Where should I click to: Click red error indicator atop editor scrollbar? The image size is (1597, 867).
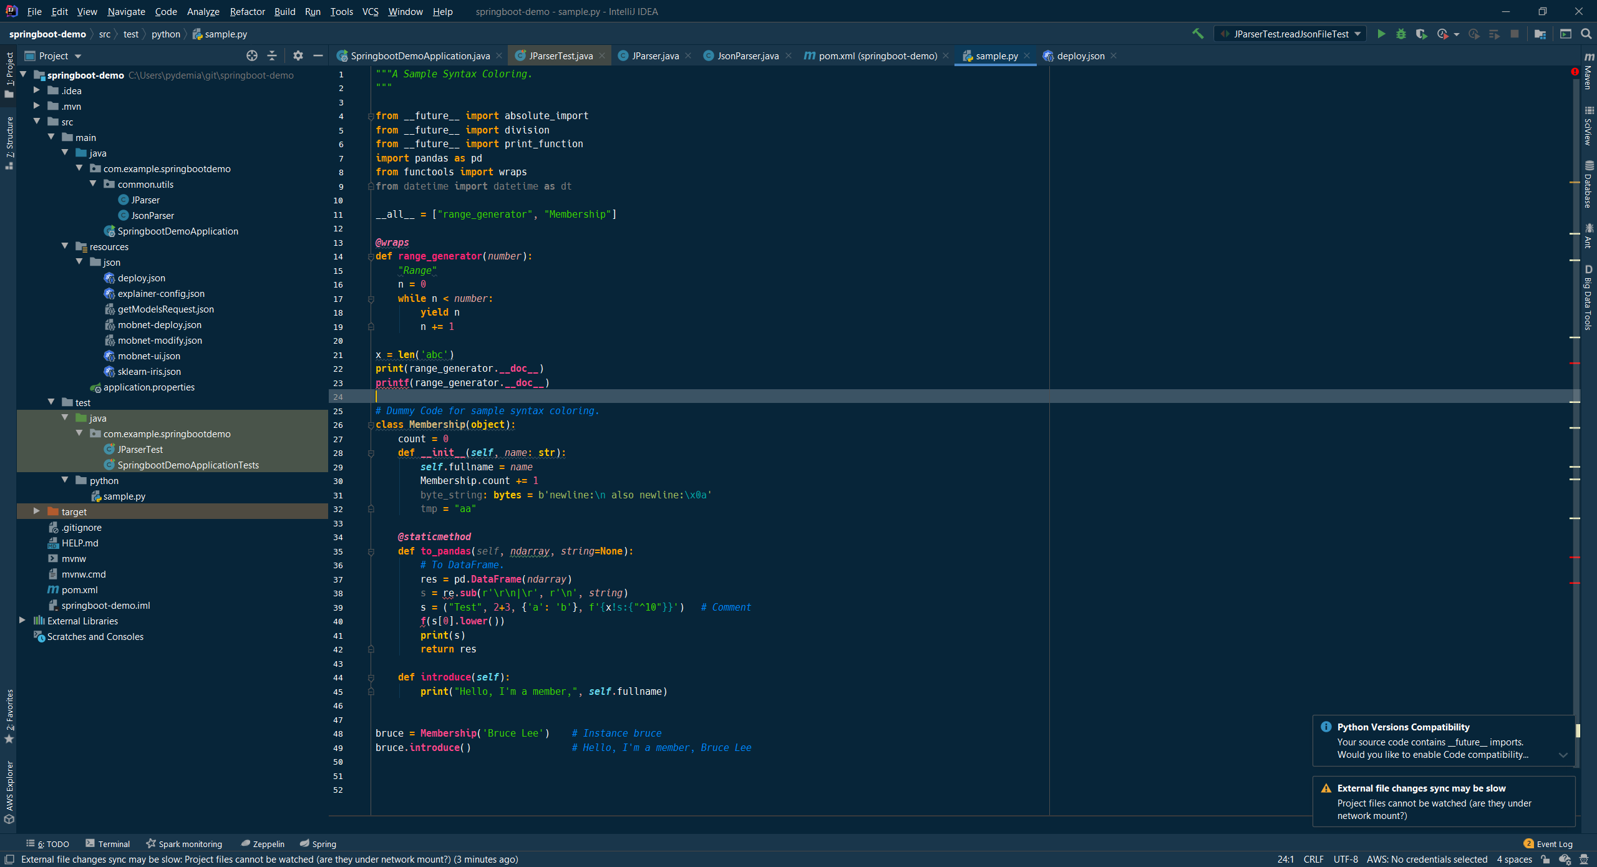pos(1575,72)
